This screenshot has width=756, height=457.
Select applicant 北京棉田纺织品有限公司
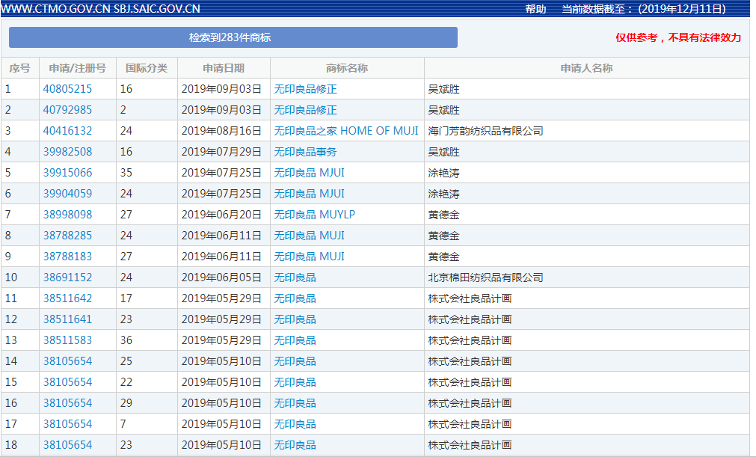(485, 277)
